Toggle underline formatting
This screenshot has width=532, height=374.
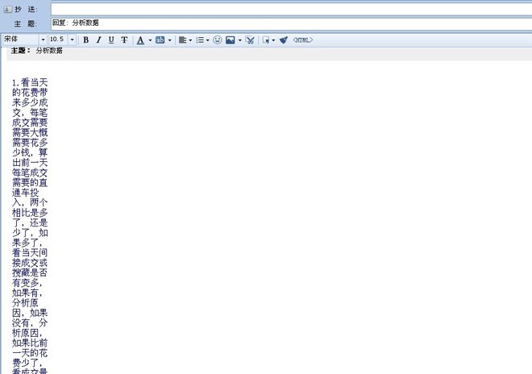[x=111, y=40]
